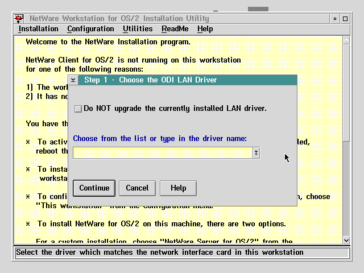
Task: Click the Step 1 dialog title bar
Action: (188, 80)
